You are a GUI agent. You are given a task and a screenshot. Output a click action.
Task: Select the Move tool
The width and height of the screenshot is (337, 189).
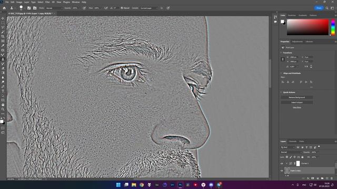(x=3, y=18)
